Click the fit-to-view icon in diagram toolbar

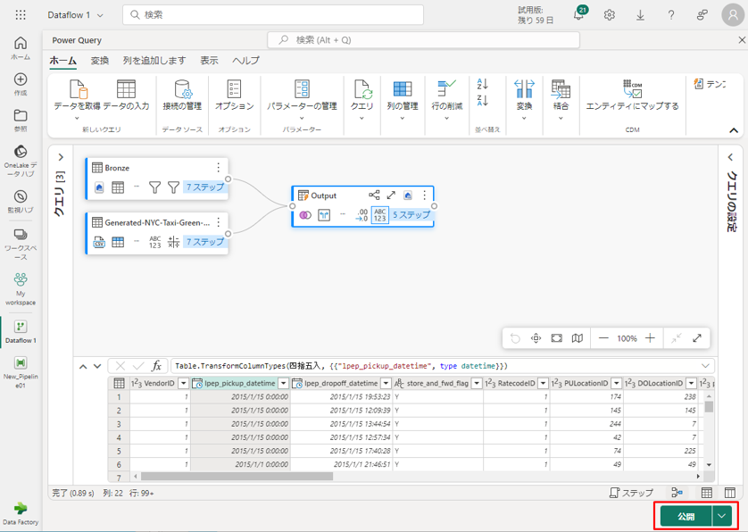557,338
